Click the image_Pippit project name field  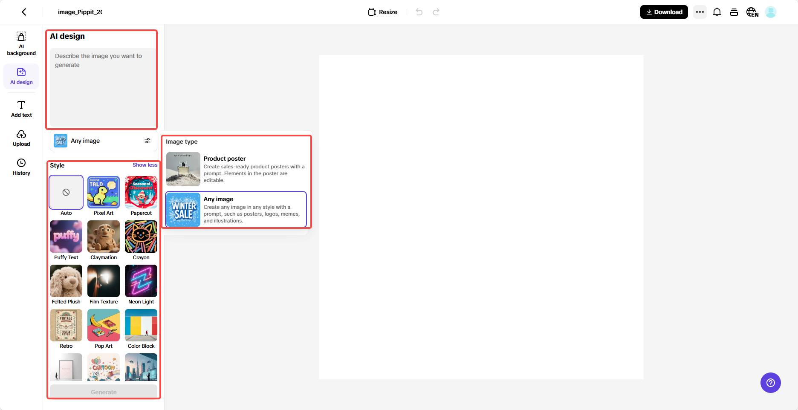coord(80,12)
